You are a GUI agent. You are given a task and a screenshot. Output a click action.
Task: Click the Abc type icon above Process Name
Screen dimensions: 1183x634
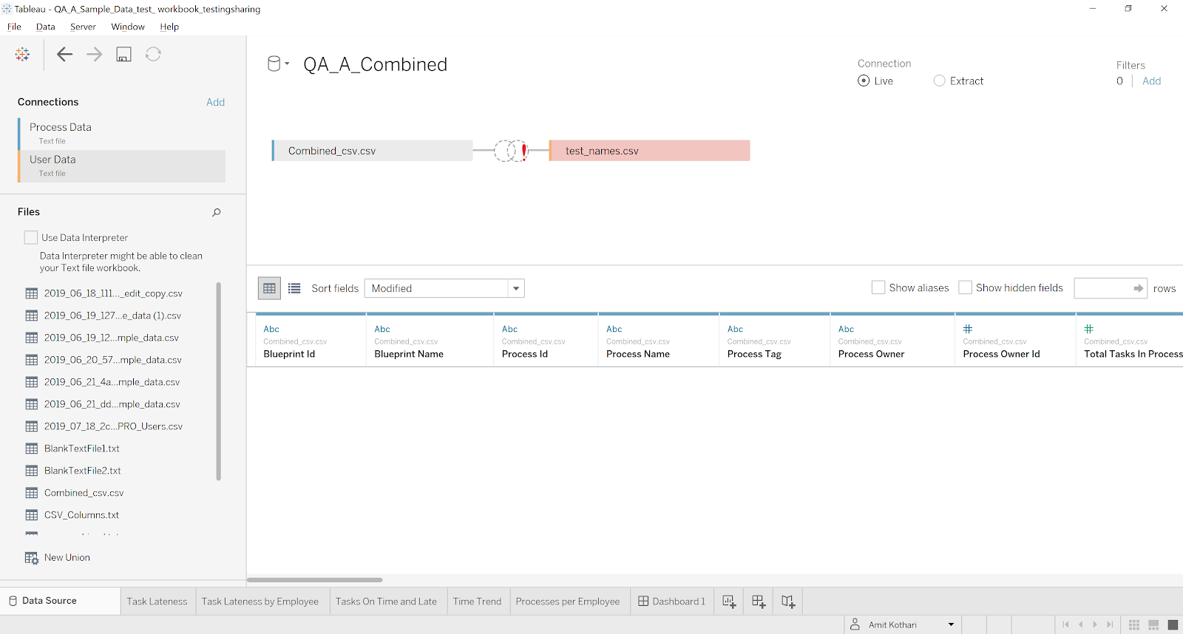pos(614,329)
